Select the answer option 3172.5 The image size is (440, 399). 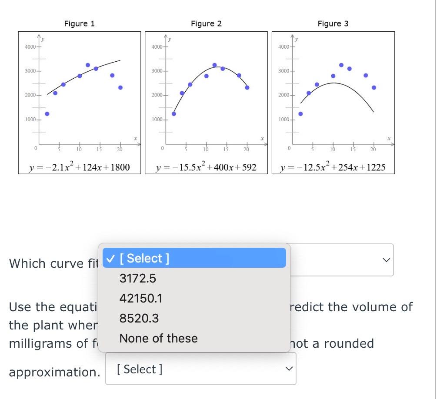pos(137,278)
